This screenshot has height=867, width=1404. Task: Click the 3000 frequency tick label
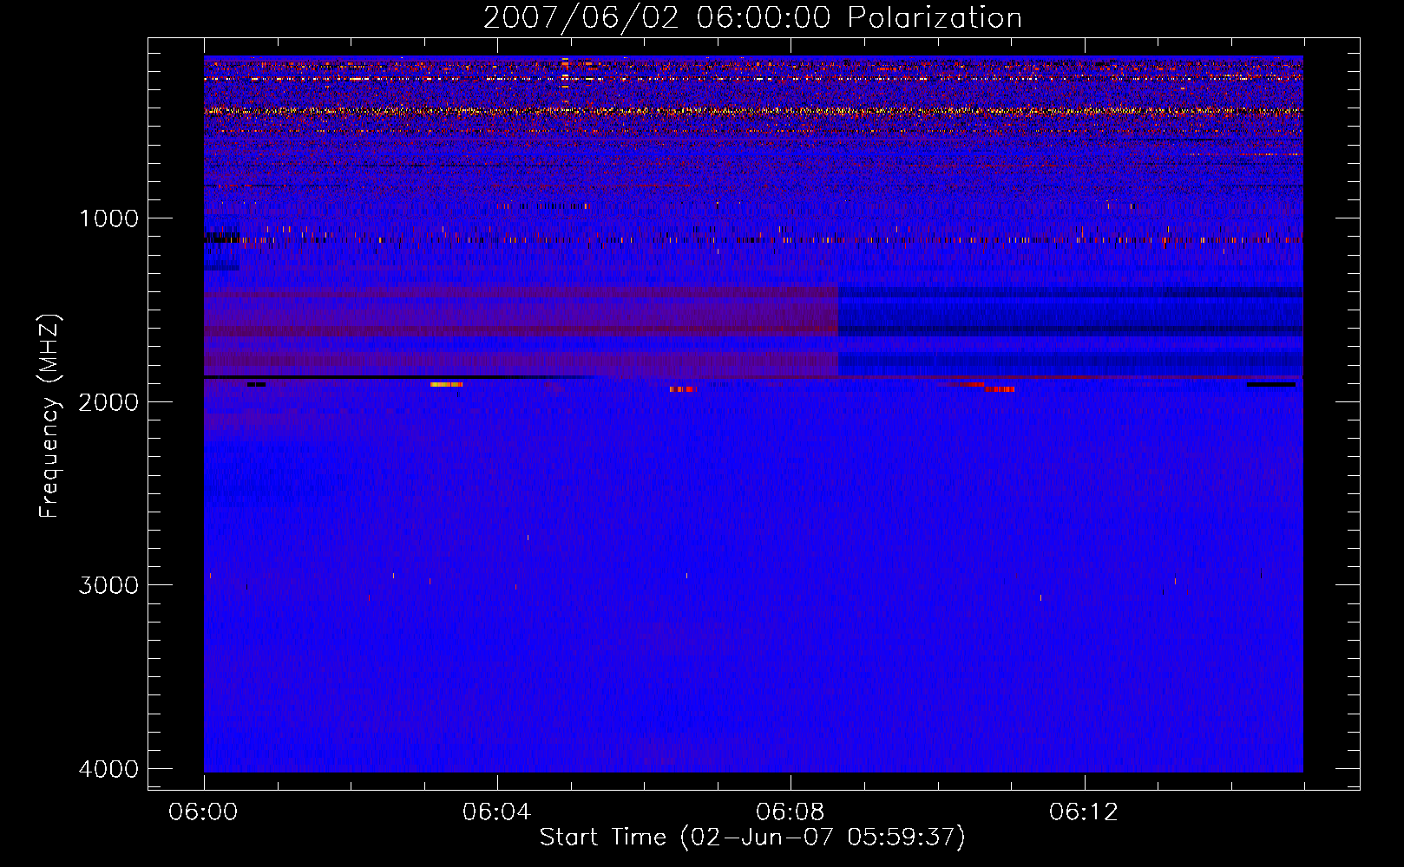108,585
